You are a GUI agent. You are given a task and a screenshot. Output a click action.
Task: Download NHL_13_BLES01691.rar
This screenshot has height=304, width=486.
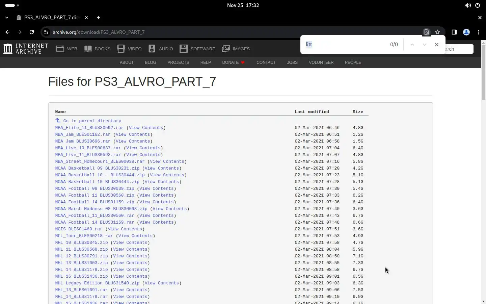(81, 290)
